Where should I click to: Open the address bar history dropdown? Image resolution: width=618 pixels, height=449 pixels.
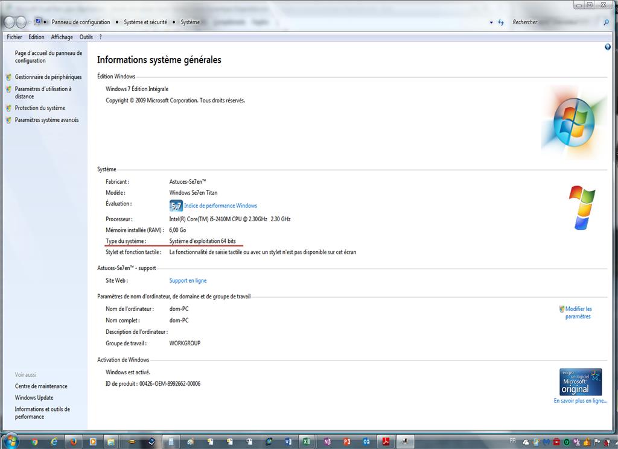(491, 22)
